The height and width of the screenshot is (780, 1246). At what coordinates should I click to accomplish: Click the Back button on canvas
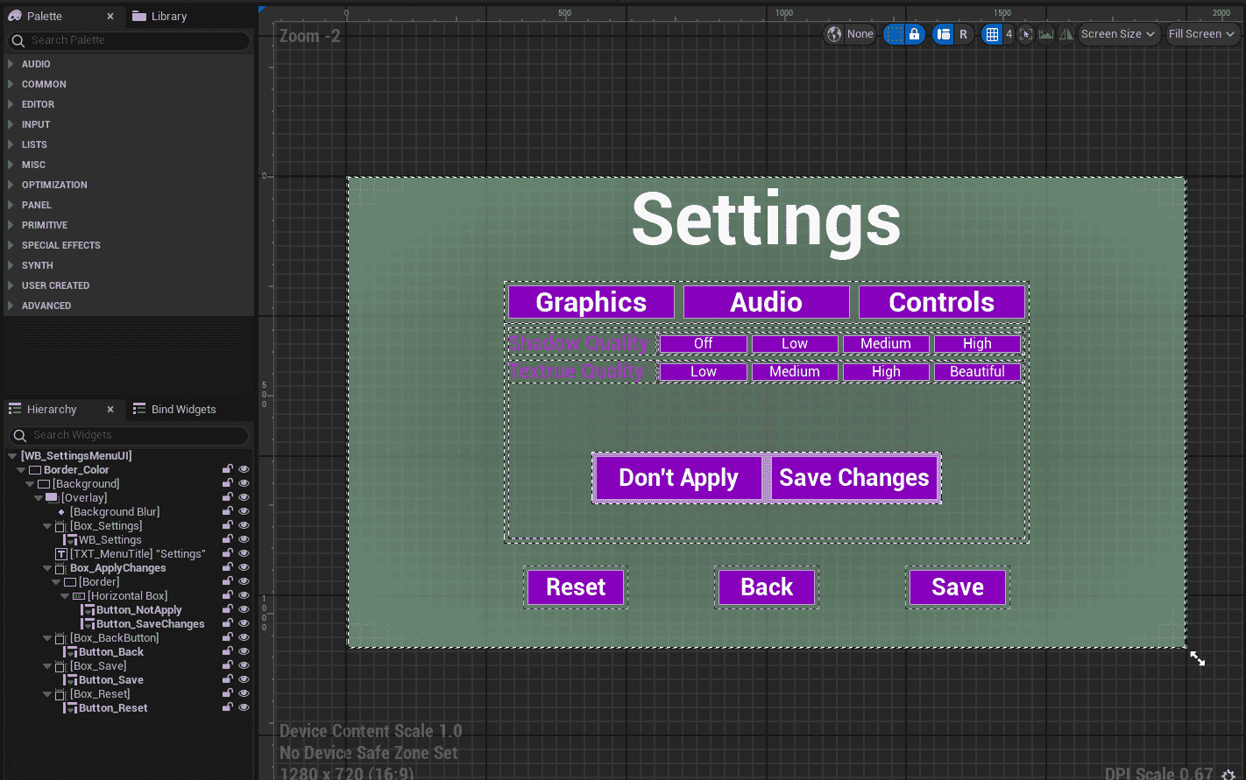pos(767,587)
